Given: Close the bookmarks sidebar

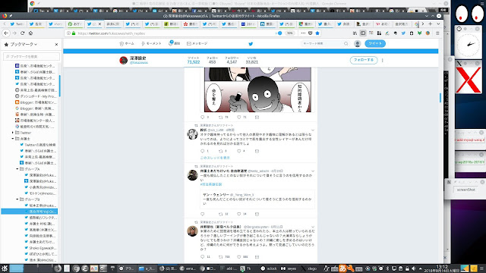Looking at the screenshot, I should click(x=56, y=45).
